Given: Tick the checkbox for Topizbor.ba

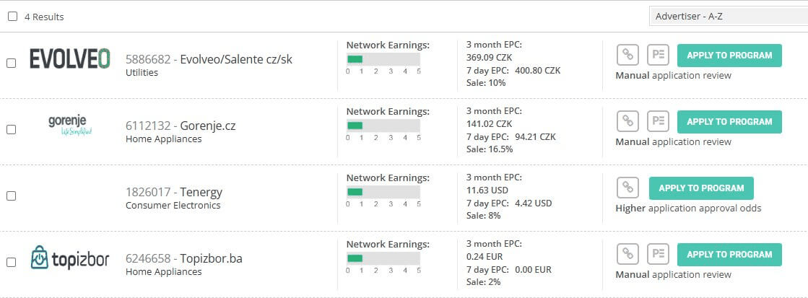Looking at the screenshot, I should click(x=11, y=263).
